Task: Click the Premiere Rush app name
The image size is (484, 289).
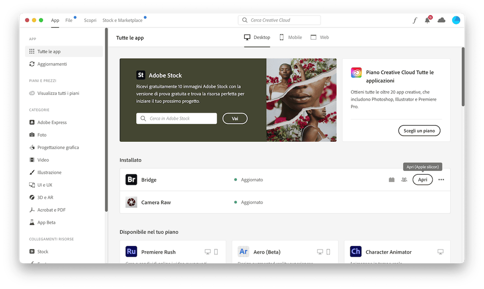Action: [x=158, y=252]
